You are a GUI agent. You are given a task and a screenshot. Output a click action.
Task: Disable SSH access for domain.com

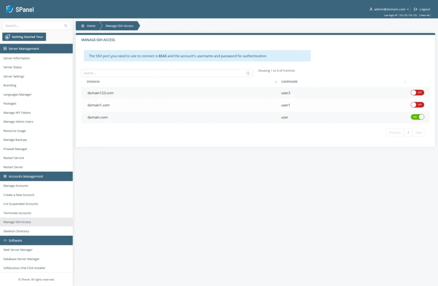coord(417,117)
